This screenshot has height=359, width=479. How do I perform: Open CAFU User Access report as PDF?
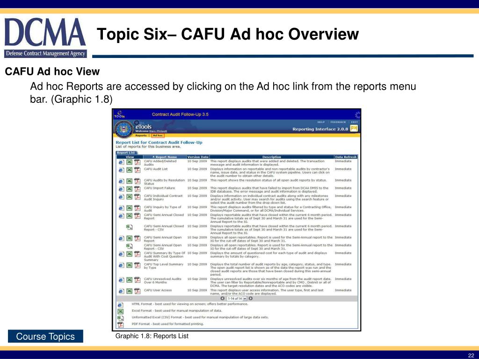coord(137,291)
